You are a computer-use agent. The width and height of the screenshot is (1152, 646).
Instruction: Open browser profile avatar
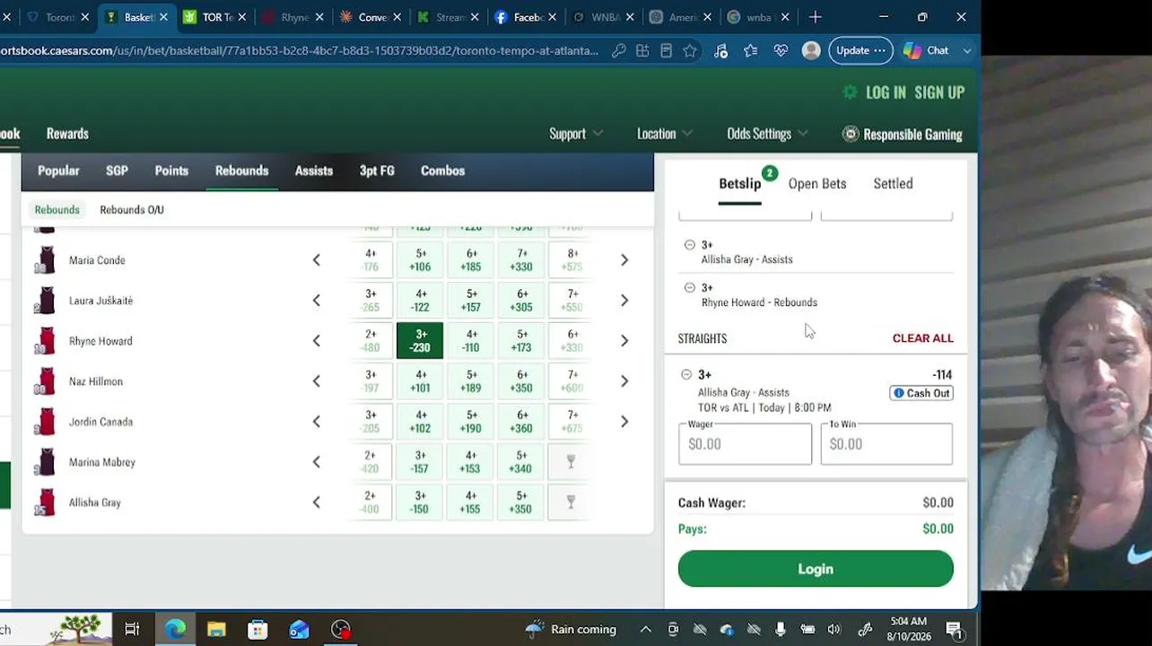[x=811, y=51]
